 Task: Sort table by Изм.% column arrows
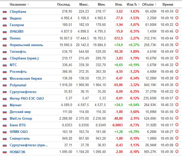point(139,5)
